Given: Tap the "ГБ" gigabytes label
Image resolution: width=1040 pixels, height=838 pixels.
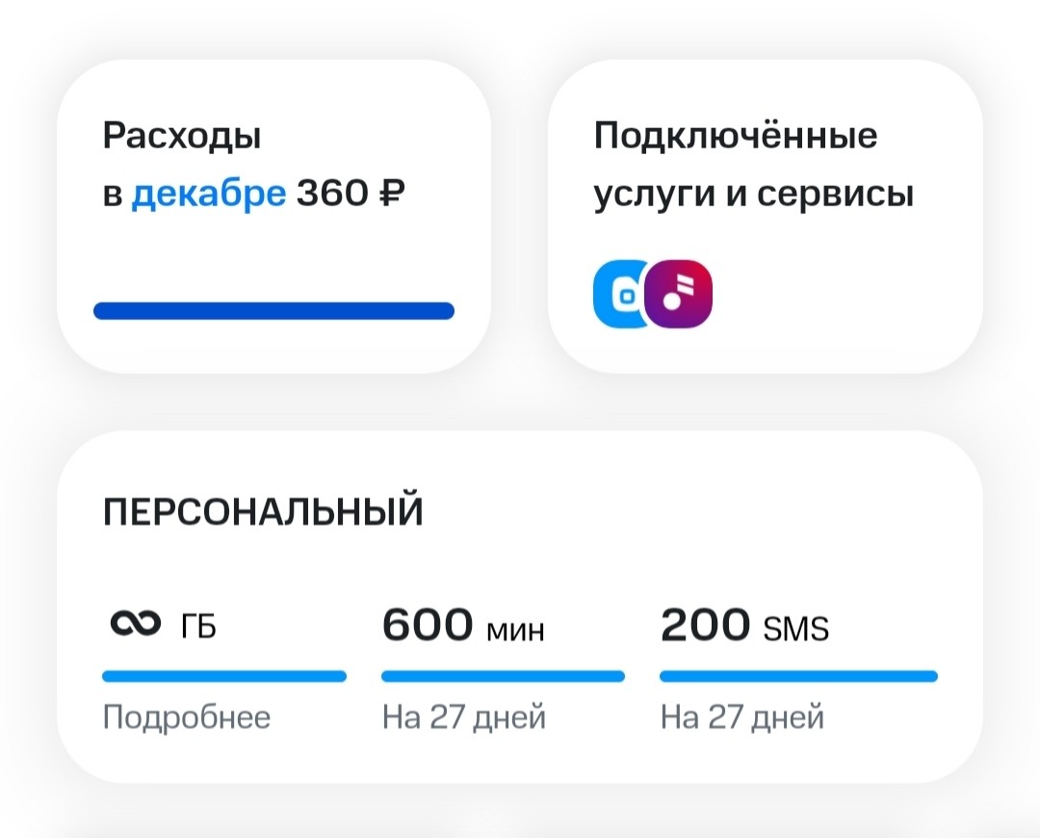Looking at the screenshot, I should click(198, 628).
